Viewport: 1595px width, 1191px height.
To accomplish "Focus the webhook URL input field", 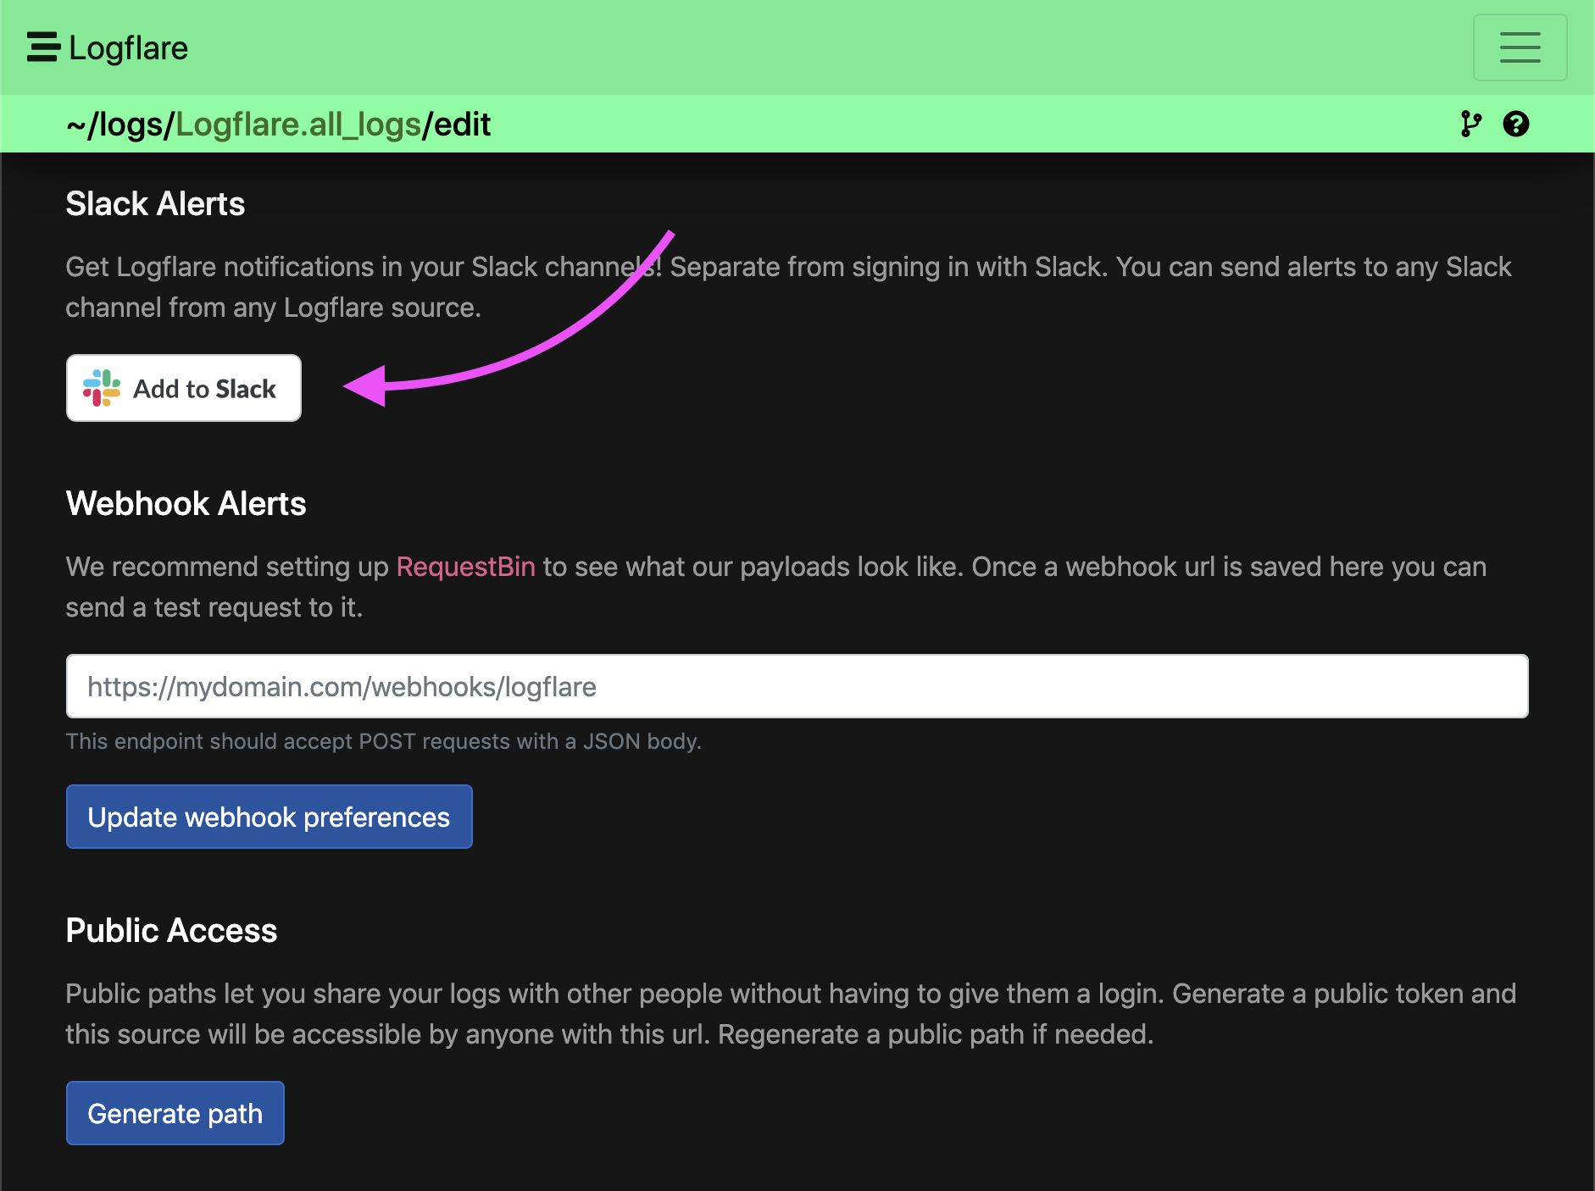I will click(797, 686).
